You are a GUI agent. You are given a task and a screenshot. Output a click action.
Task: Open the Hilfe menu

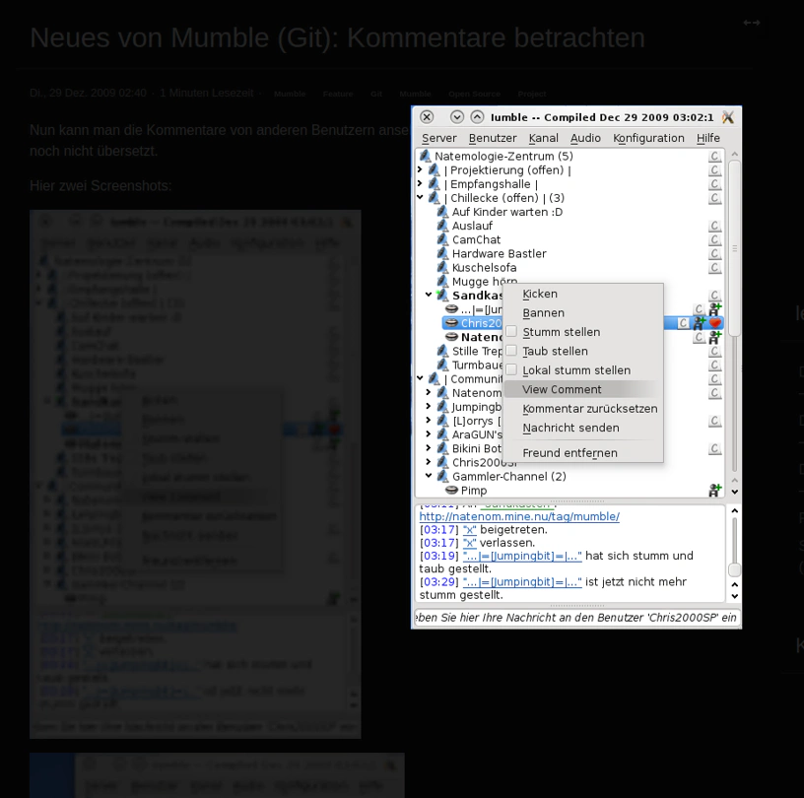tap(708, 138)
